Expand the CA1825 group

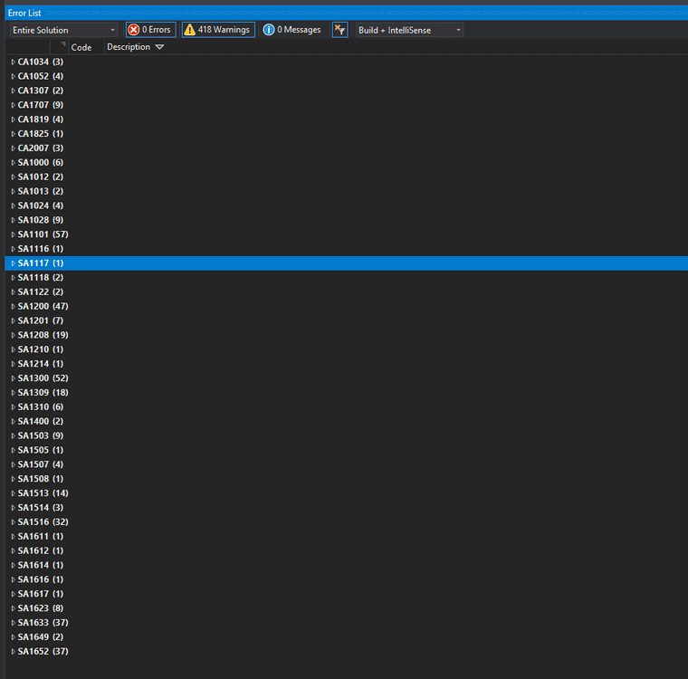(14, 134)
